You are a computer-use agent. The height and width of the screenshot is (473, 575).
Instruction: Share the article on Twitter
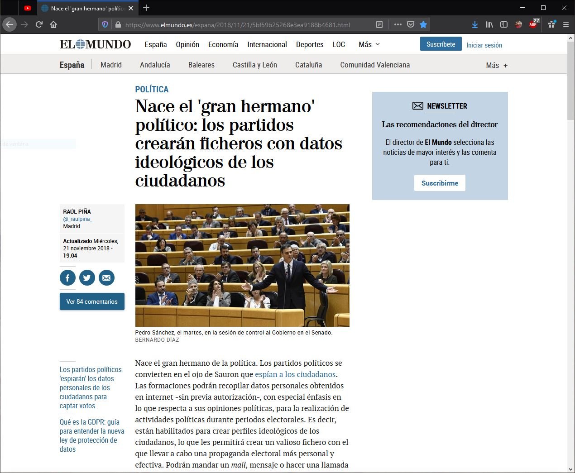coord(87,278)
